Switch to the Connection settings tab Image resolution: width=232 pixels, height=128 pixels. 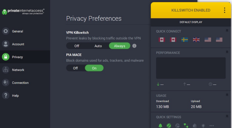coord(20,83)
